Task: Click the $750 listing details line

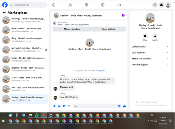Action: point(73,24)
